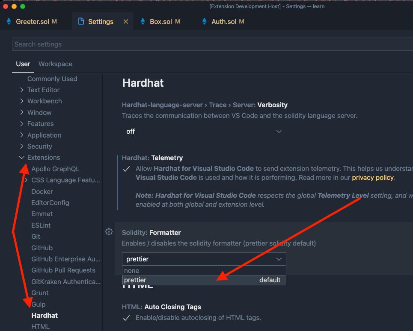Collapse the Extensions settings section
This screenshot has height=331, width=413.
(21, 158)
